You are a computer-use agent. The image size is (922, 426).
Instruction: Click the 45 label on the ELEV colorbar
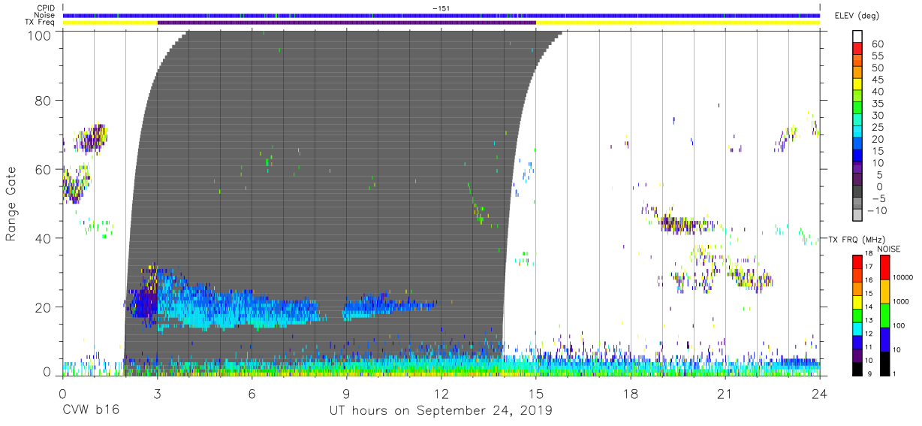pyautogui.click(x=878, y=80)
